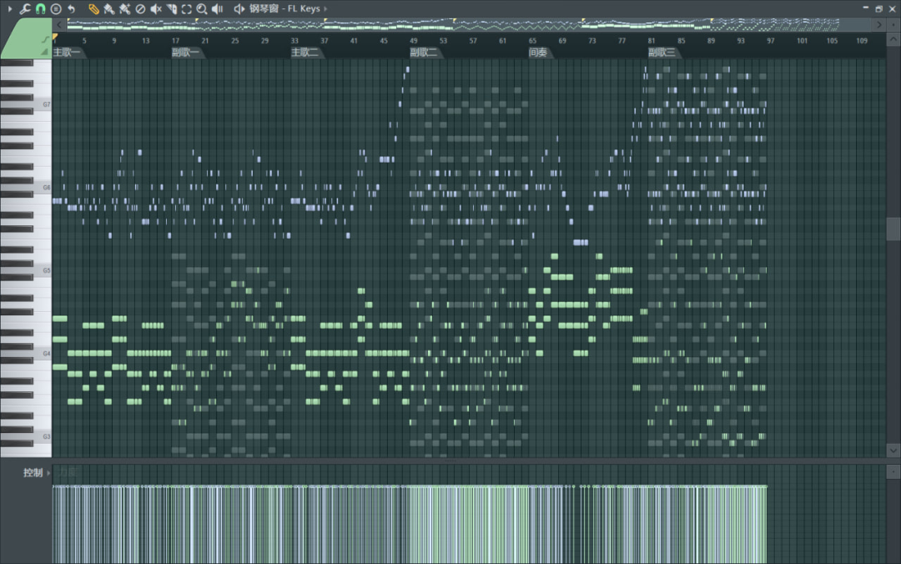Viewport: 901px width, 564px height.
Task: Select the Delete tool
Action: coord(140,8)
